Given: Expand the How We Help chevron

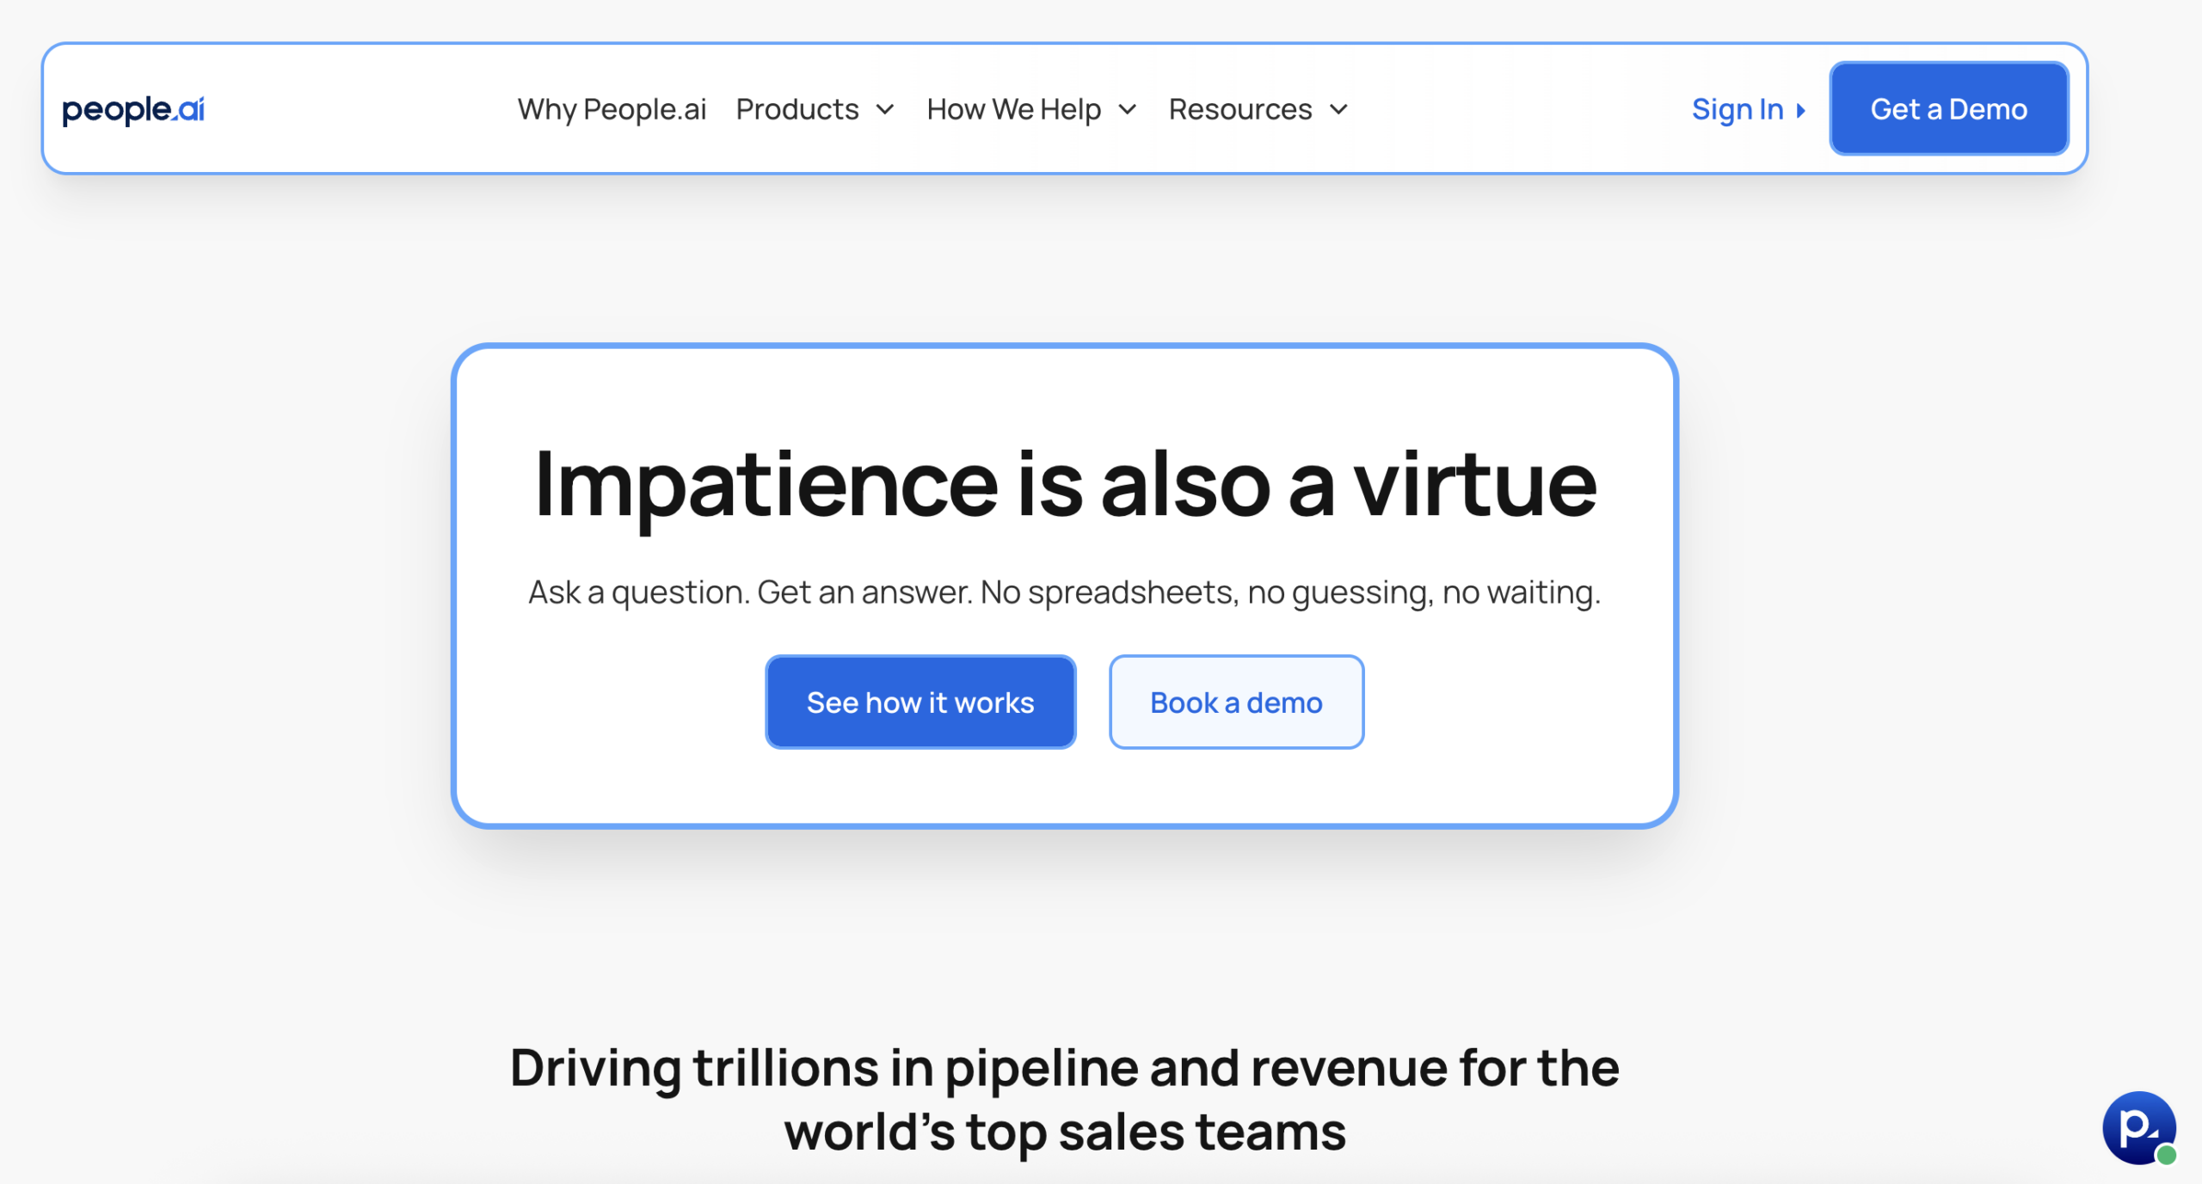Looking at the screenshot, I should (1128, 110).
